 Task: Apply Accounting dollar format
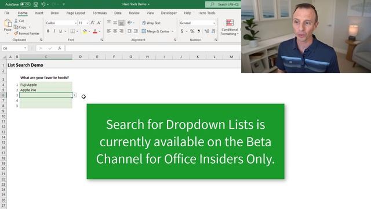(x=181, y=31)
